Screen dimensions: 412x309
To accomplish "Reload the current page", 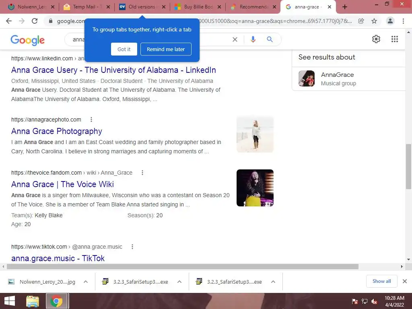I will (35, 21).
